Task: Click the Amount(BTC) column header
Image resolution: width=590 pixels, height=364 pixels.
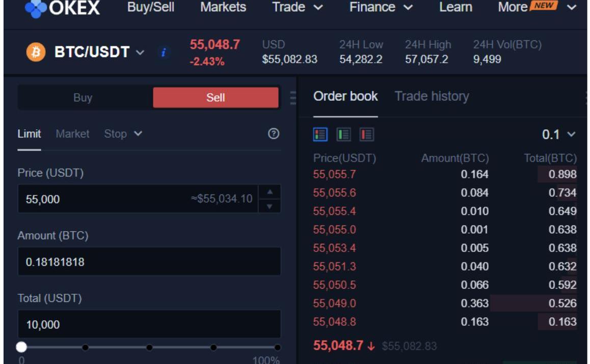Action: tap(455, 158)
